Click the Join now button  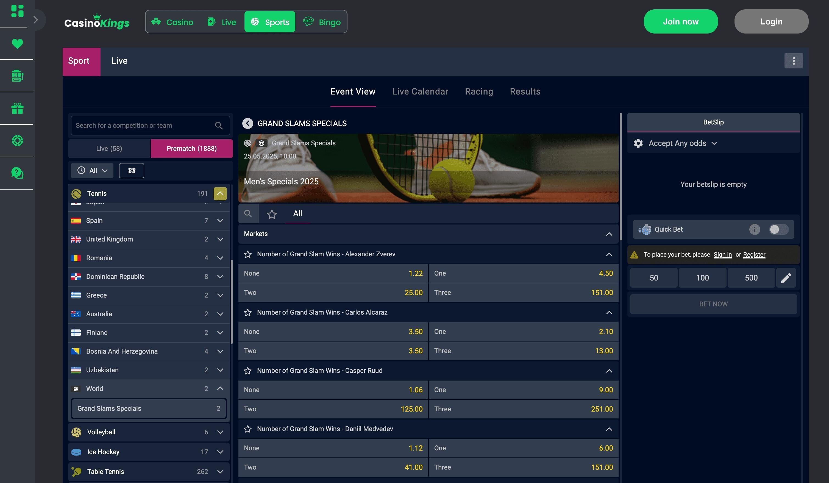click(681, 21)
